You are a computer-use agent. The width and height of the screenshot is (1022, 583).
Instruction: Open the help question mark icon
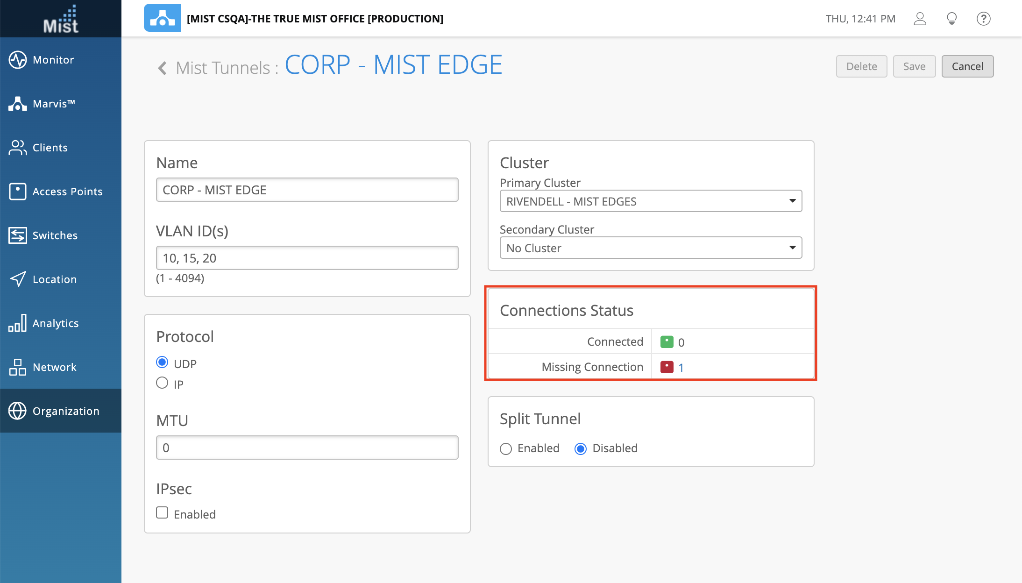983,19
